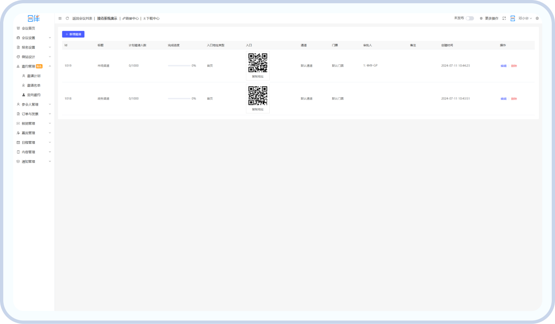Click the 邀请计划 user icon

(24, 75)
